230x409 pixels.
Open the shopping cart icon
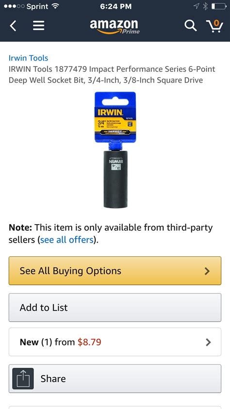(214, 26)
